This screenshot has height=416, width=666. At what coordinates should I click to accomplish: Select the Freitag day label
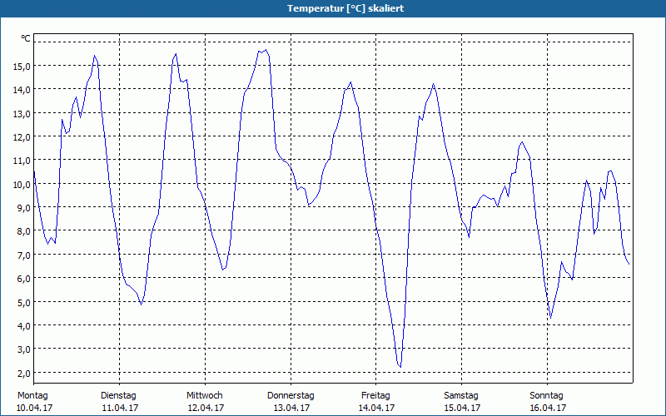(376, 396)
